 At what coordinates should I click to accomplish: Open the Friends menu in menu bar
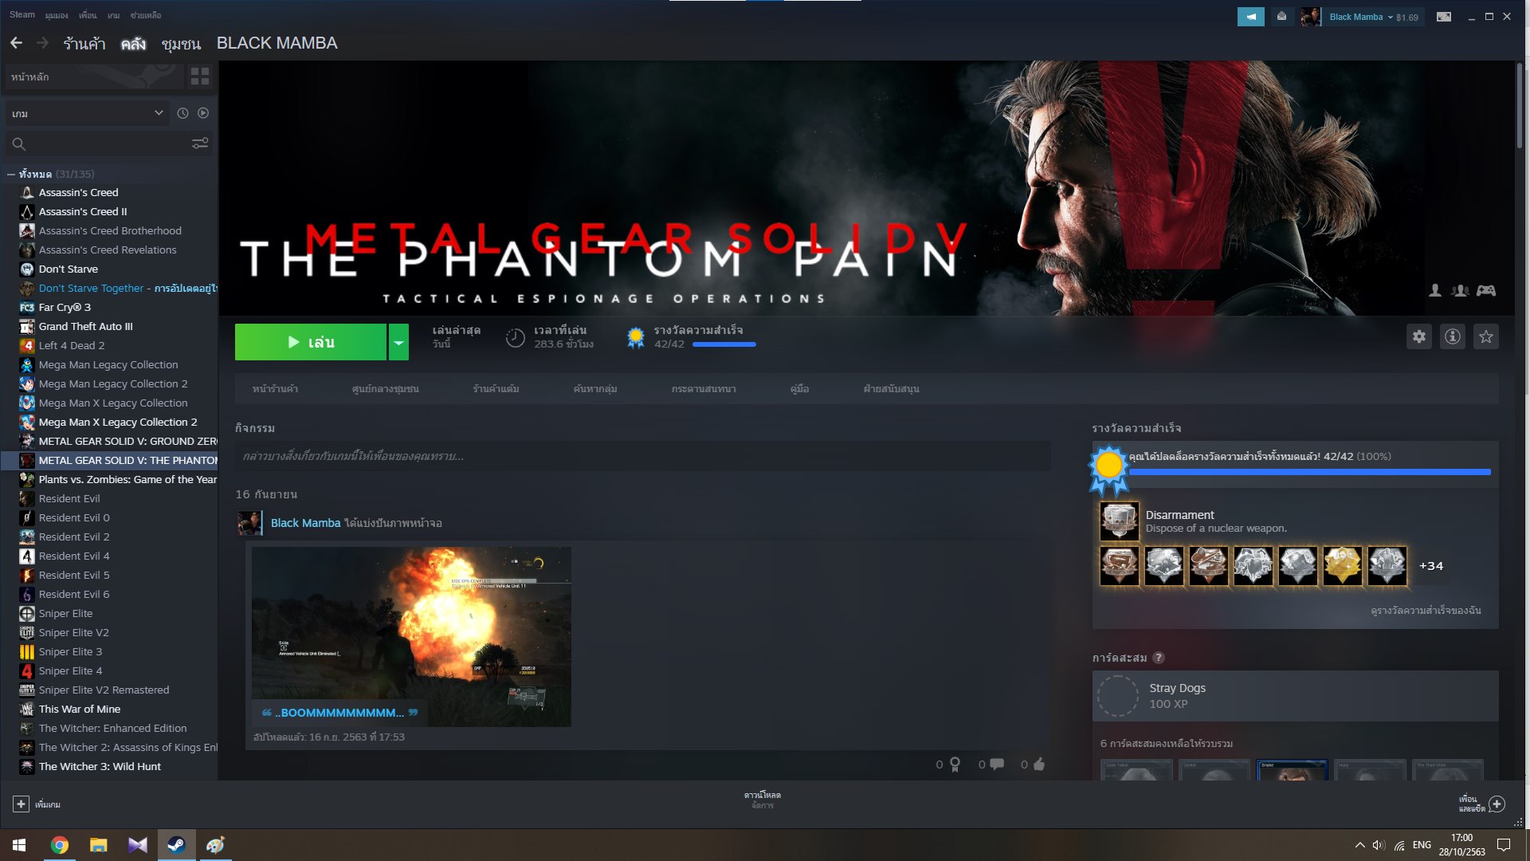coord(88,15)
